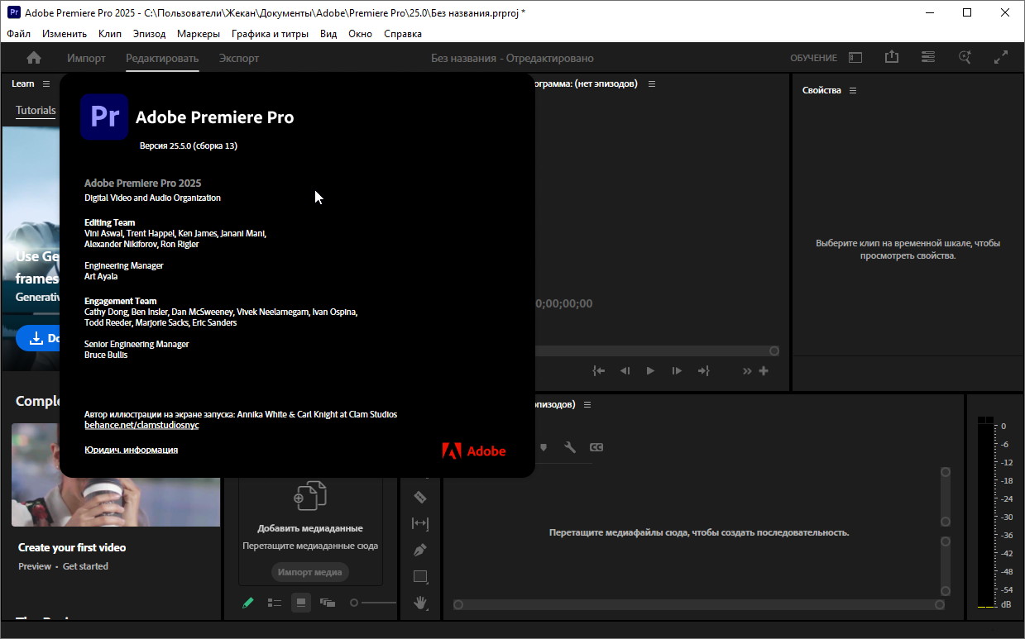The height and width of the screenshot is (639, 1025).
Task: Click the Версия 25.5.0 (сборка 13) text
Action: 189,145
